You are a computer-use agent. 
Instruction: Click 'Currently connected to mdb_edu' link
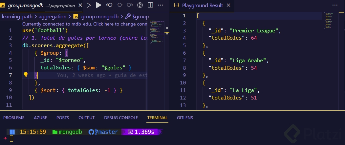click(85, 24)
